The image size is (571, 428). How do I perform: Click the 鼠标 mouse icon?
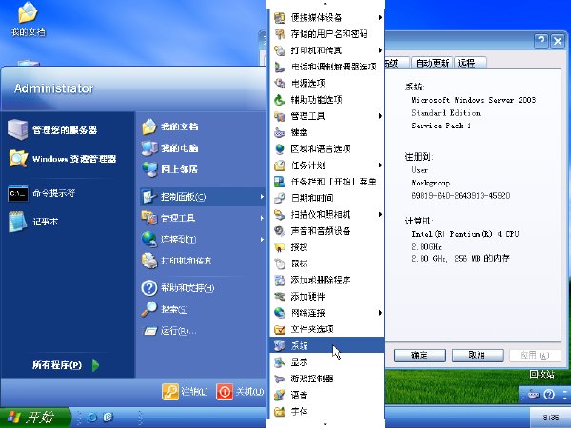279,263
